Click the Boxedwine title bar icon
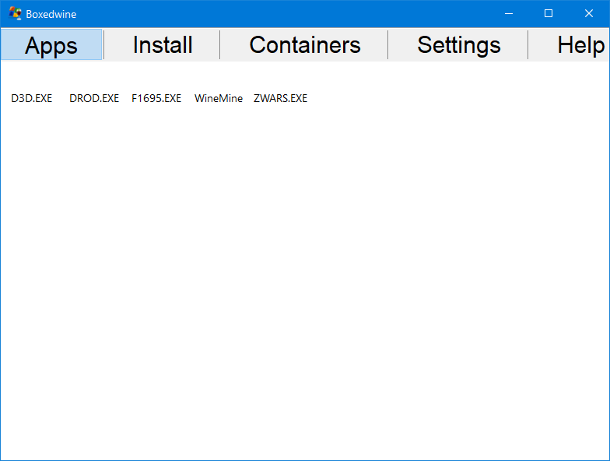Image resolution: width=610 pixels, height=461 pixels. pos(16,14)
